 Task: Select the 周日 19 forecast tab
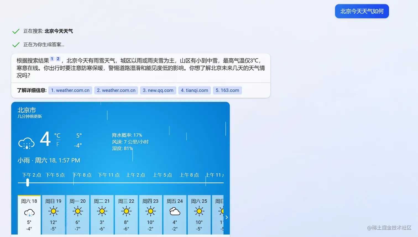pyautogui.click(x=53, y=215)
